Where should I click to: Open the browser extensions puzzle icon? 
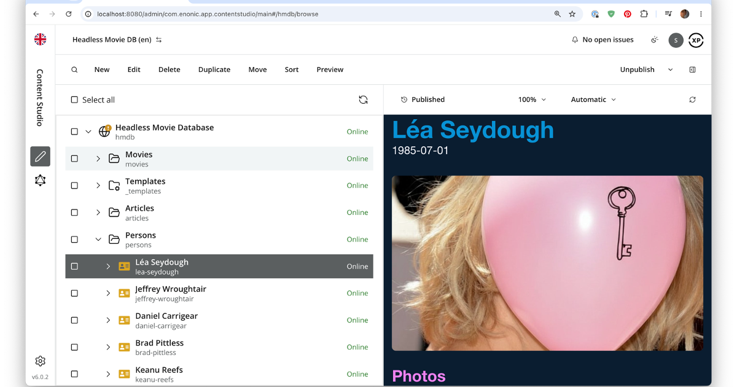[644, 14]
